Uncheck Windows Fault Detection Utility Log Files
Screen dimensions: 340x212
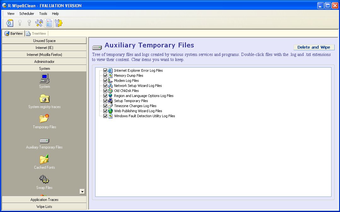[105, 116]
